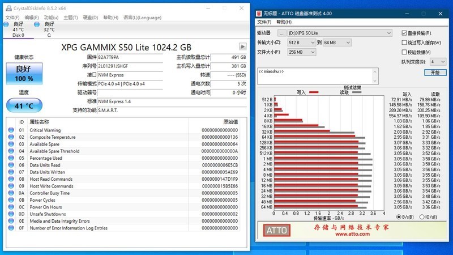453x255 pixels.
Task: Select the C: drive status circle
Action: point(37,24)
